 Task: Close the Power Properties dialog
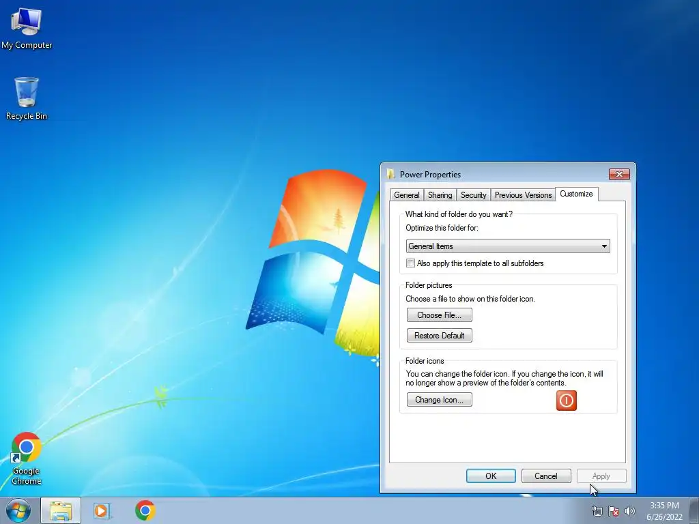619,174
